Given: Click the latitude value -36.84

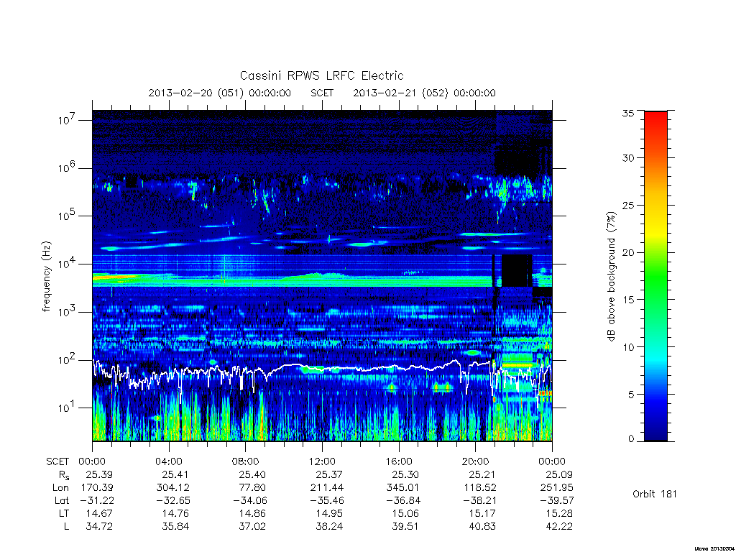Looking at the screenshot, I should point(402,500).
